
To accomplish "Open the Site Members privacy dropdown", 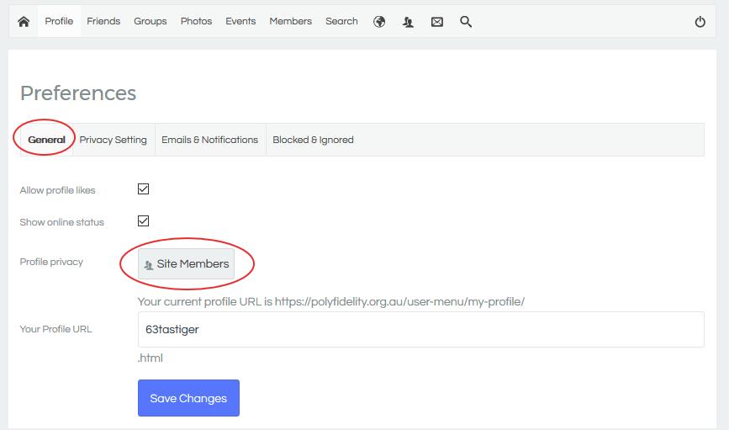I will [186, 264].
